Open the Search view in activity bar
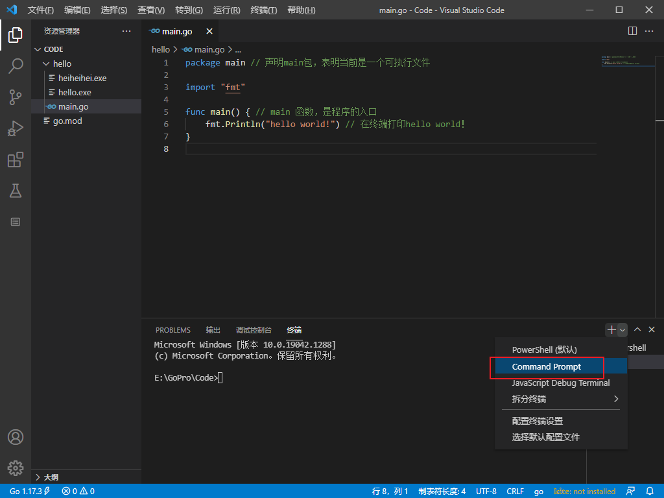The image size is (664, 498). pyautogui.click(x=16, y=65)
